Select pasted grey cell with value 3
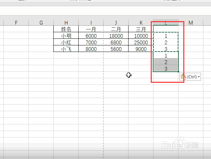Viewport: 211px width, 159px height. (x=166, y=68)
